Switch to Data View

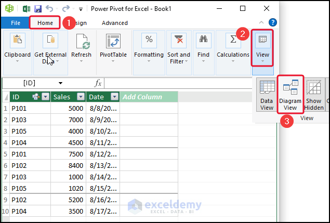(x=267, y=95)
